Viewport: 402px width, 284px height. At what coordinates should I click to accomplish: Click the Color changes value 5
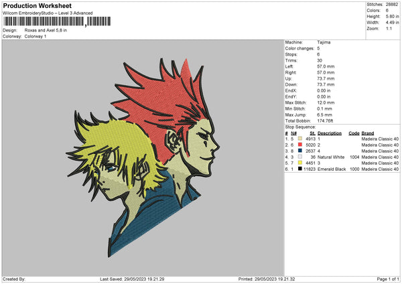pos(318,48)
